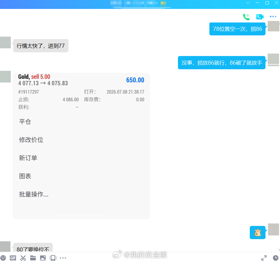Open the emoji picker in chat toolbar

click(3, 258)
